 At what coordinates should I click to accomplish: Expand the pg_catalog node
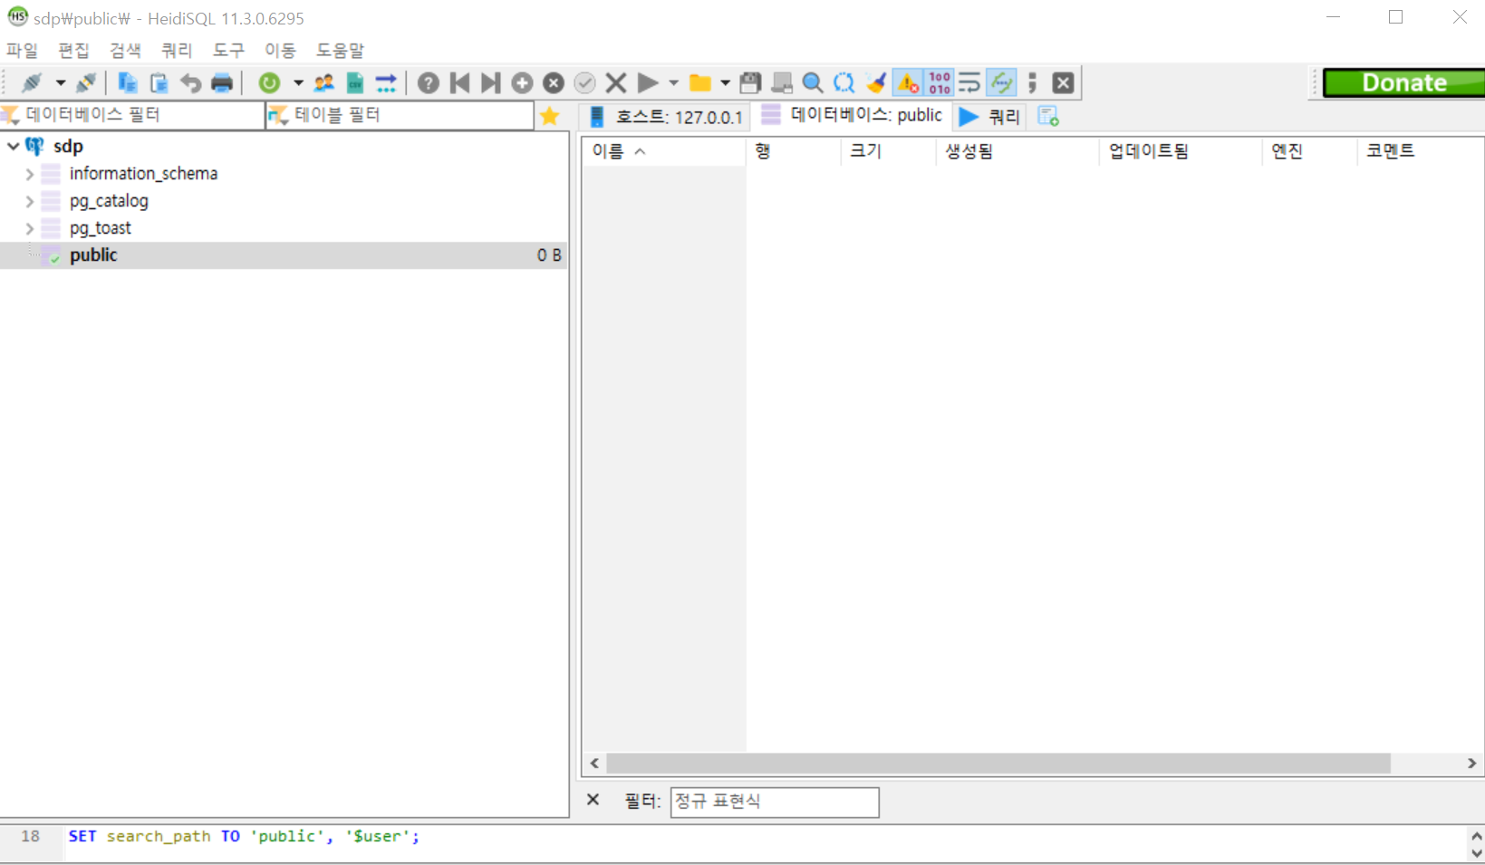click(30, 201)
